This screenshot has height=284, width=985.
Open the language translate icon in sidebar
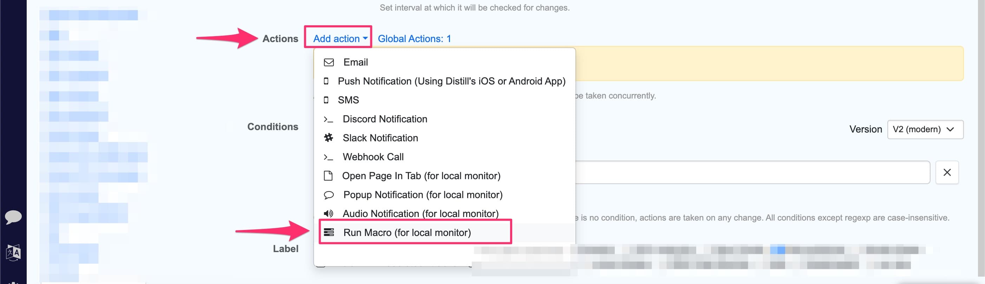click(13, 252)
